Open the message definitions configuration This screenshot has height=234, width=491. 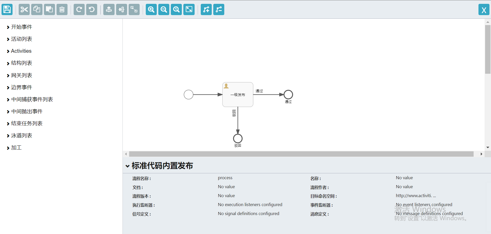[x=429, y=214]
